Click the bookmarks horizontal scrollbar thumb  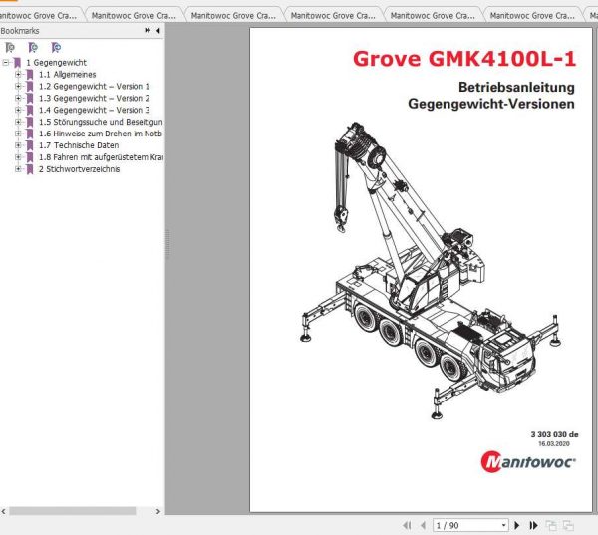[73, 511]
